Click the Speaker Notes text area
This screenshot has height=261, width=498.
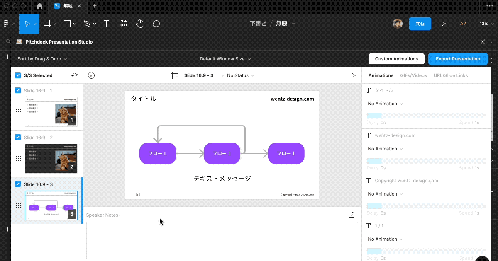[x=222, y=240]
